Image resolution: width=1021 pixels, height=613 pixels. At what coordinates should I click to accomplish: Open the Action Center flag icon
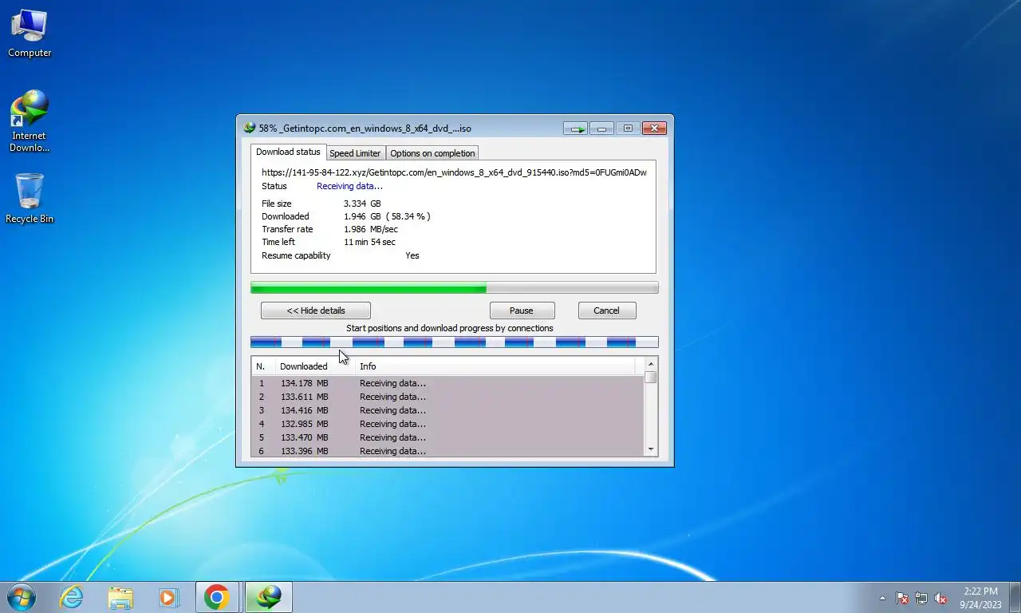(x=902, y=598)
